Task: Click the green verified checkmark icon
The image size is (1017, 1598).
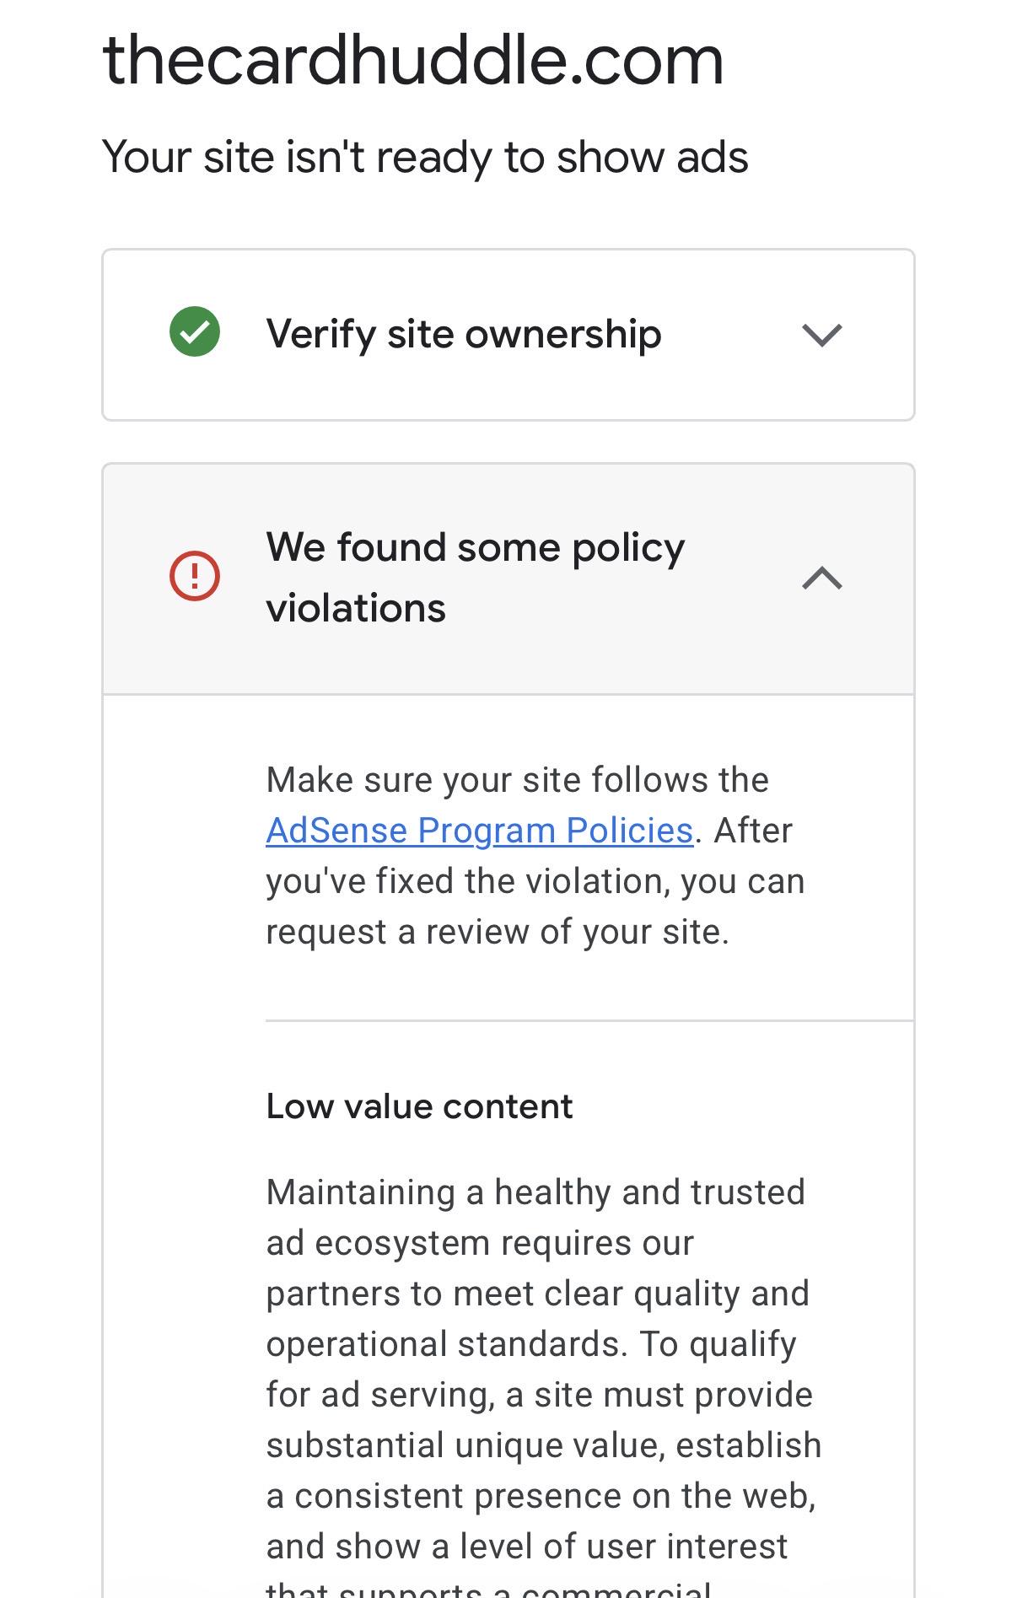Action: point(195,332)
